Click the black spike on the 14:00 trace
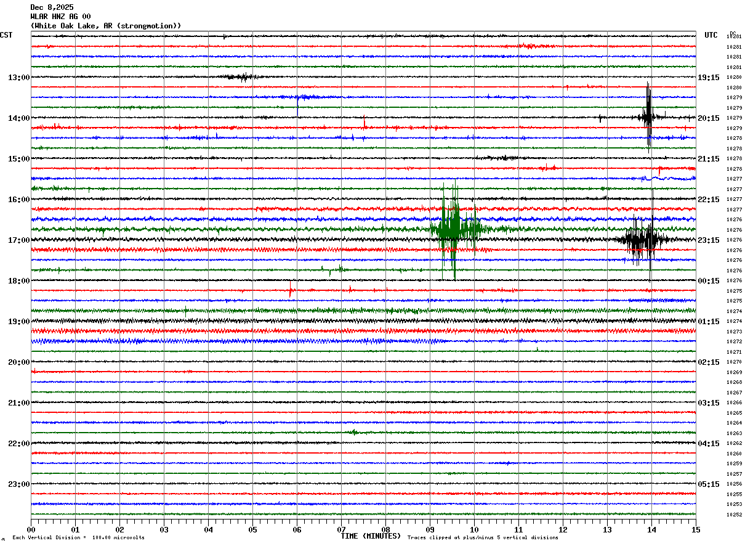Screen dimensions: 745x546 coord(648,117)
